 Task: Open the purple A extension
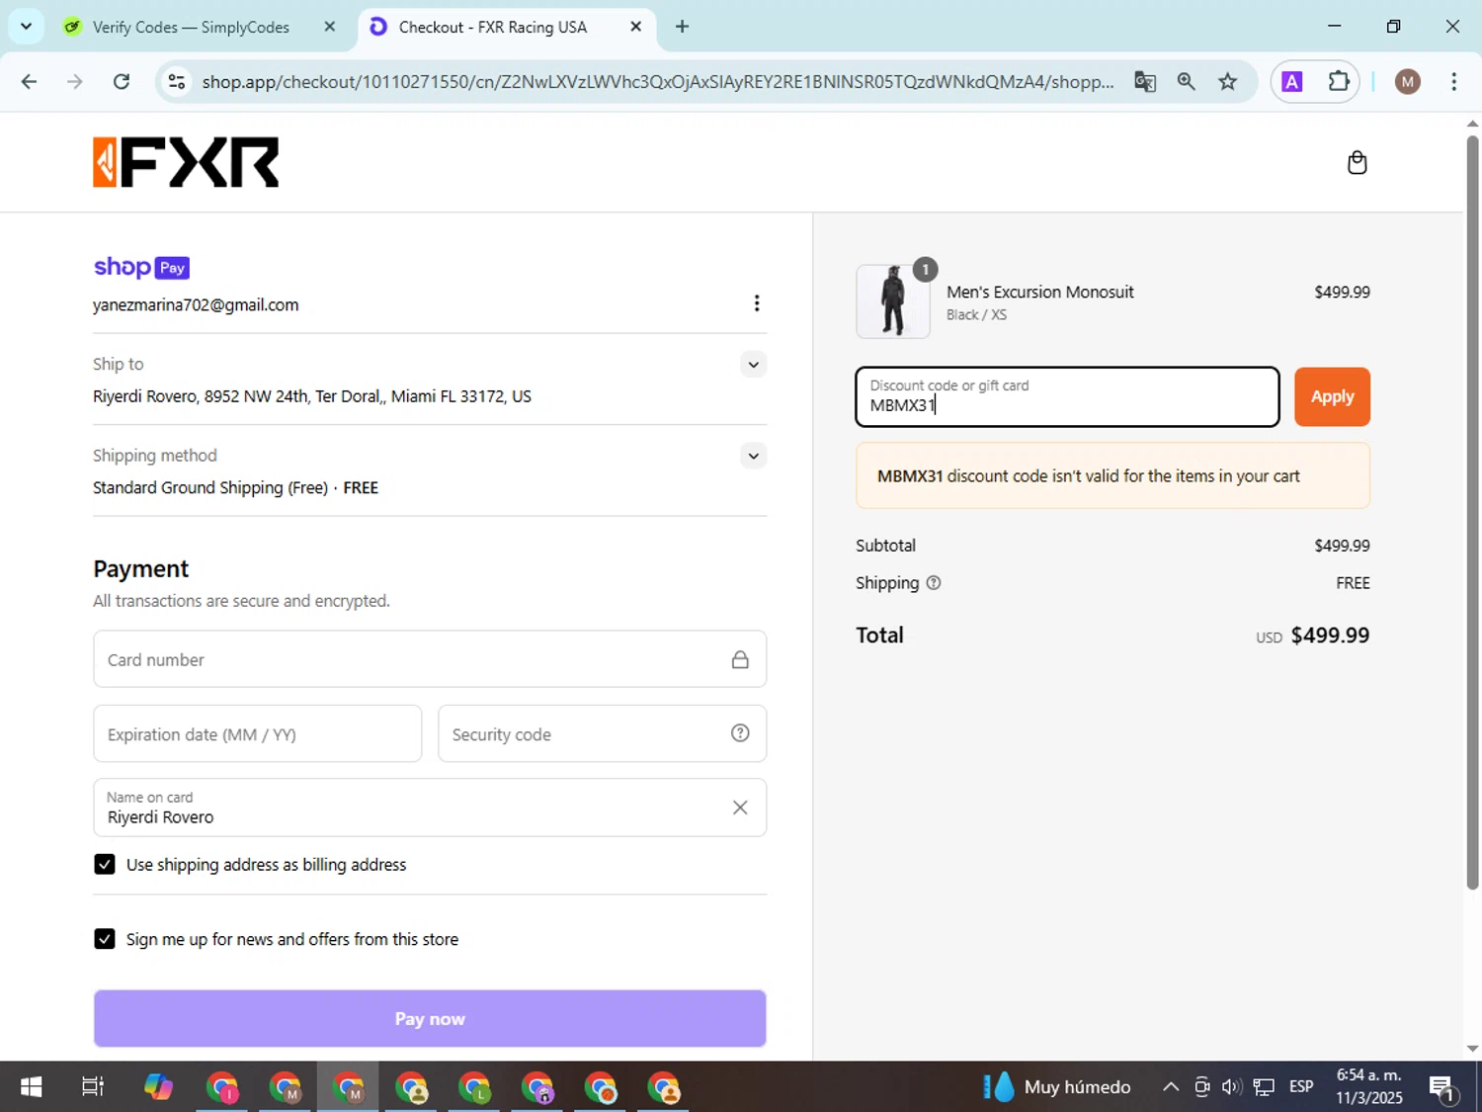[x=1291, y=82]
